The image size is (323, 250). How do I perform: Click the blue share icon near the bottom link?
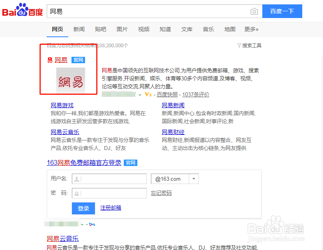pyautogui.click(x=93, y=224)
